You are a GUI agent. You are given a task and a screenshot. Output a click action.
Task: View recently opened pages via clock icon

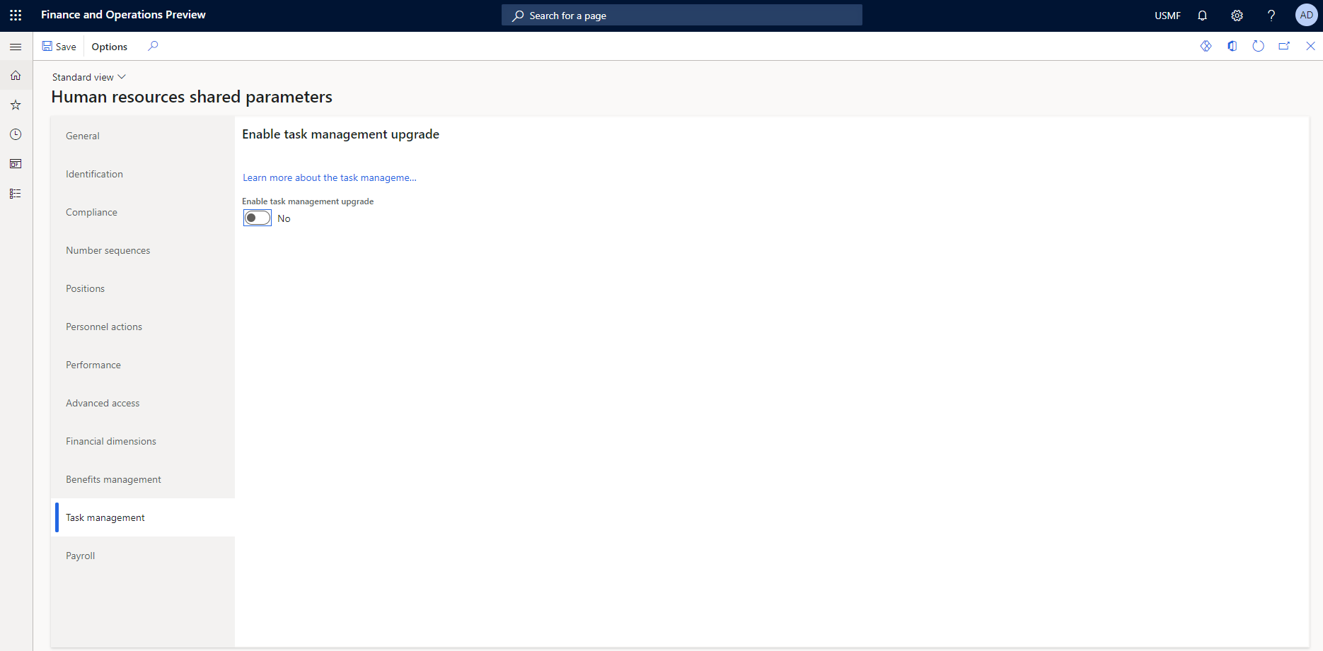tap(16, 134)
